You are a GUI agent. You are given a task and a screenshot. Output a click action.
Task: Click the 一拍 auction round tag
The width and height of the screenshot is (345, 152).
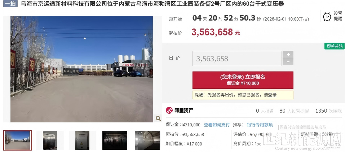click(x=10, y=4)
